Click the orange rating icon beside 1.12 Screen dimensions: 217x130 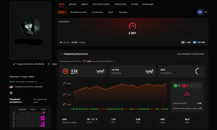tap(65, 71)
